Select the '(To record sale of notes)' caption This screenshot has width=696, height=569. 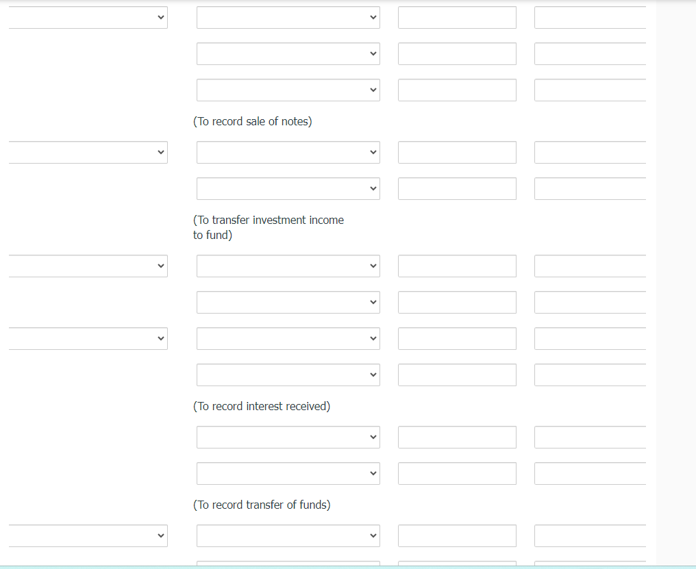click(253, 122)
